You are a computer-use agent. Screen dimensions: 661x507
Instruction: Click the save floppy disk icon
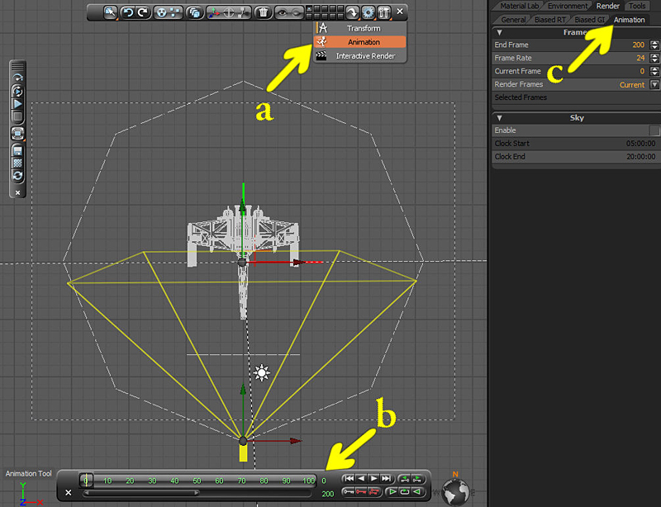tap(17, 150)
